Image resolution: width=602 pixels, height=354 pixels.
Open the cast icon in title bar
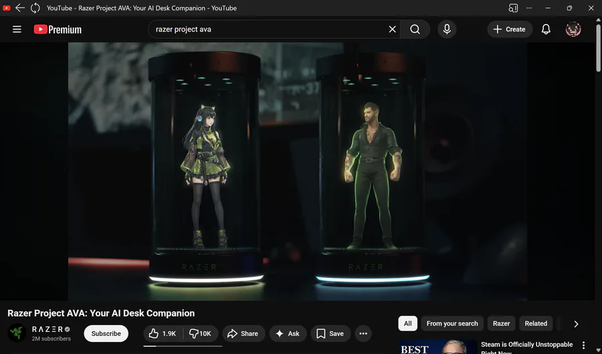tap(513, 7)
